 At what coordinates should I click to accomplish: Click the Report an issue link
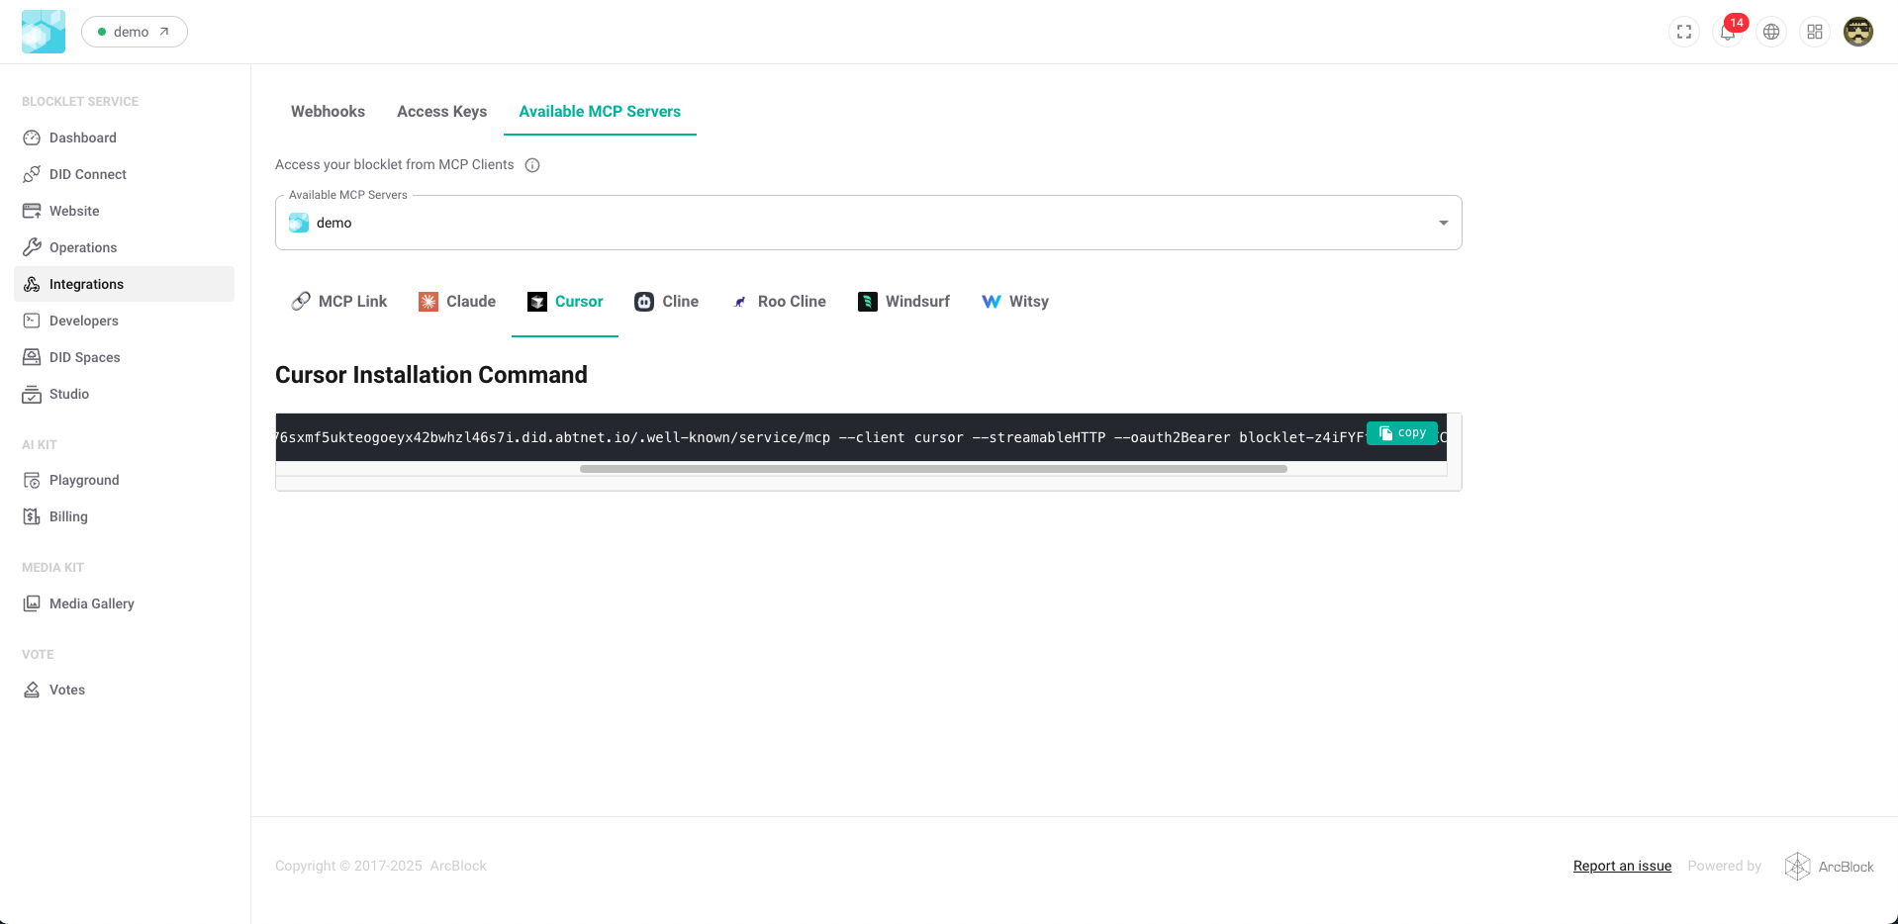[x=1622, y=866]
